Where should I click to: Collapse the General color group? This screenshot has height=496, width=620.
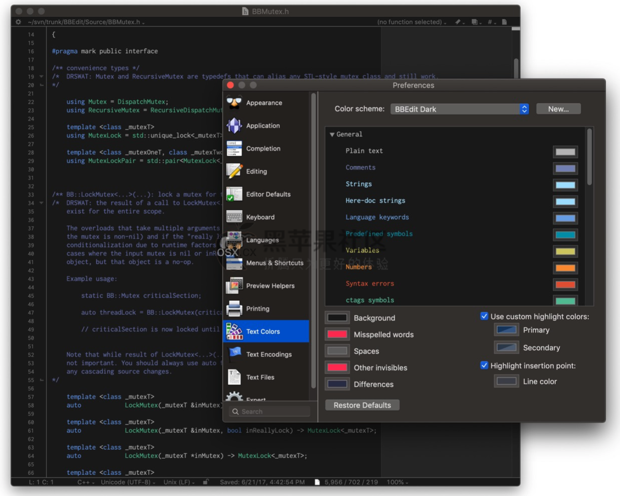332,135
